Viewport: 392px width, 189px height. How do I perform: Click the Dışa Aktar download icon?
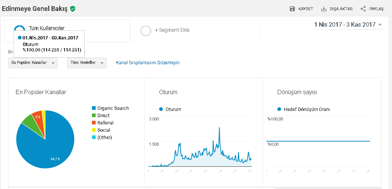pos(323,9)
